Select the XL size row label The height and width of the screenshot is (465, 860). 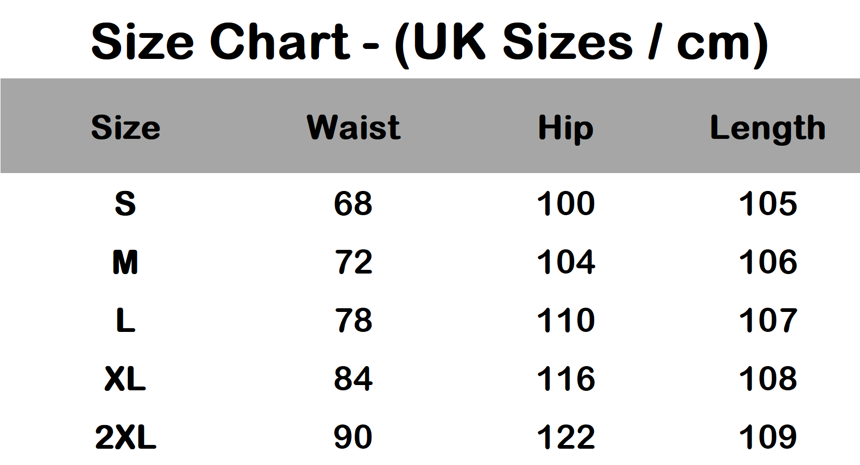click(x=125, y=379)
